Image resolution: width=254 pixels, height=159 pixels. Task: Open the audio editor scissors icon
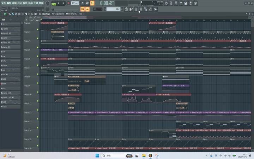click(x=171, y=3)
